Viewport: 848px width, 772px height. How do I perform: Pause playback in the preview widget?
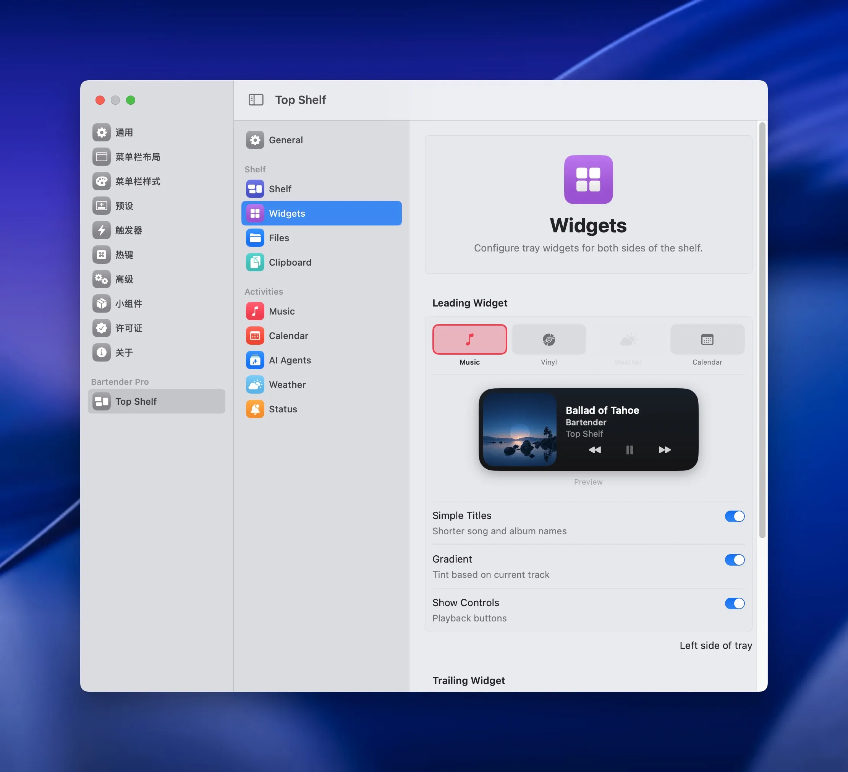tap(629, 450)
